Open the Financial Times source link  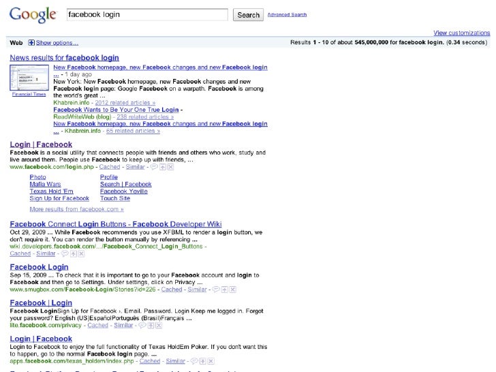(29, 94)
